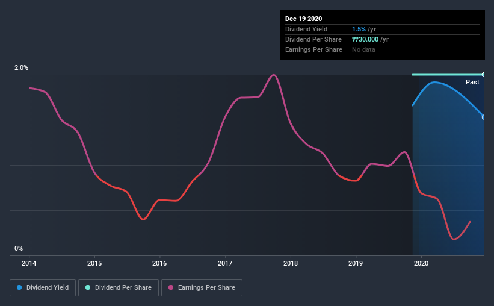This screenshot has width=494, height=306.
Task: Click the 2017 x-axis label
Action: [x=225, y=263]
